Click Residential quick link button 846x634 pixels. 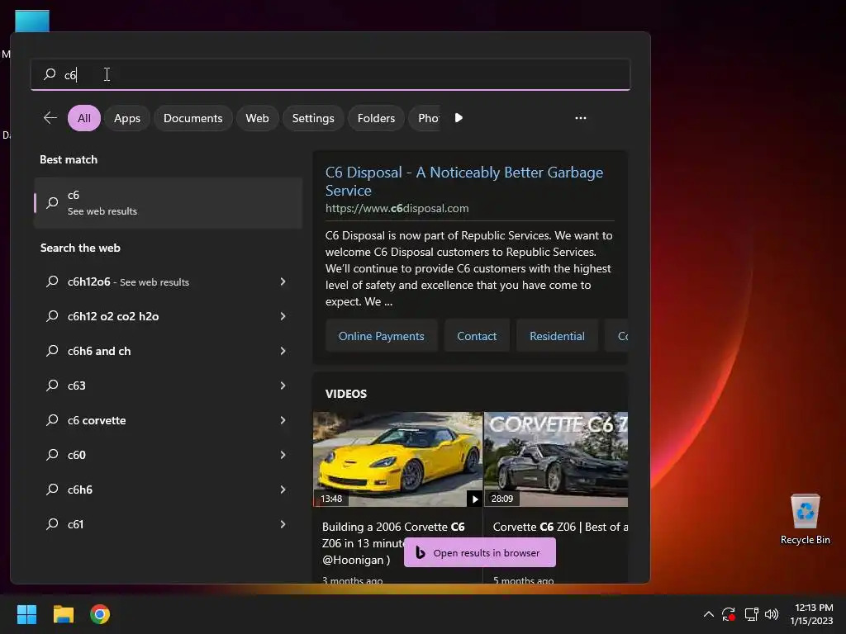pos(557,336)
